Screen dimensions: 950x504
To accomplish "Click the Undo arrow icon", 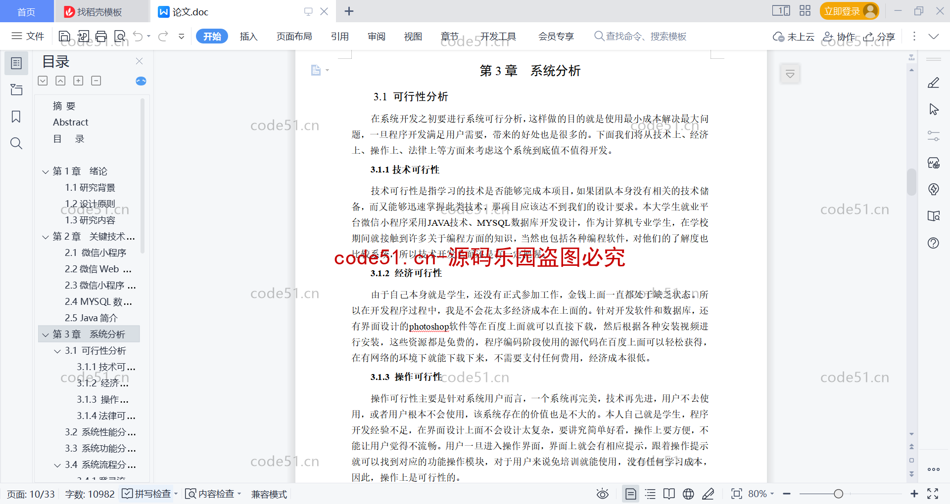I will click(x=138, y=36).
